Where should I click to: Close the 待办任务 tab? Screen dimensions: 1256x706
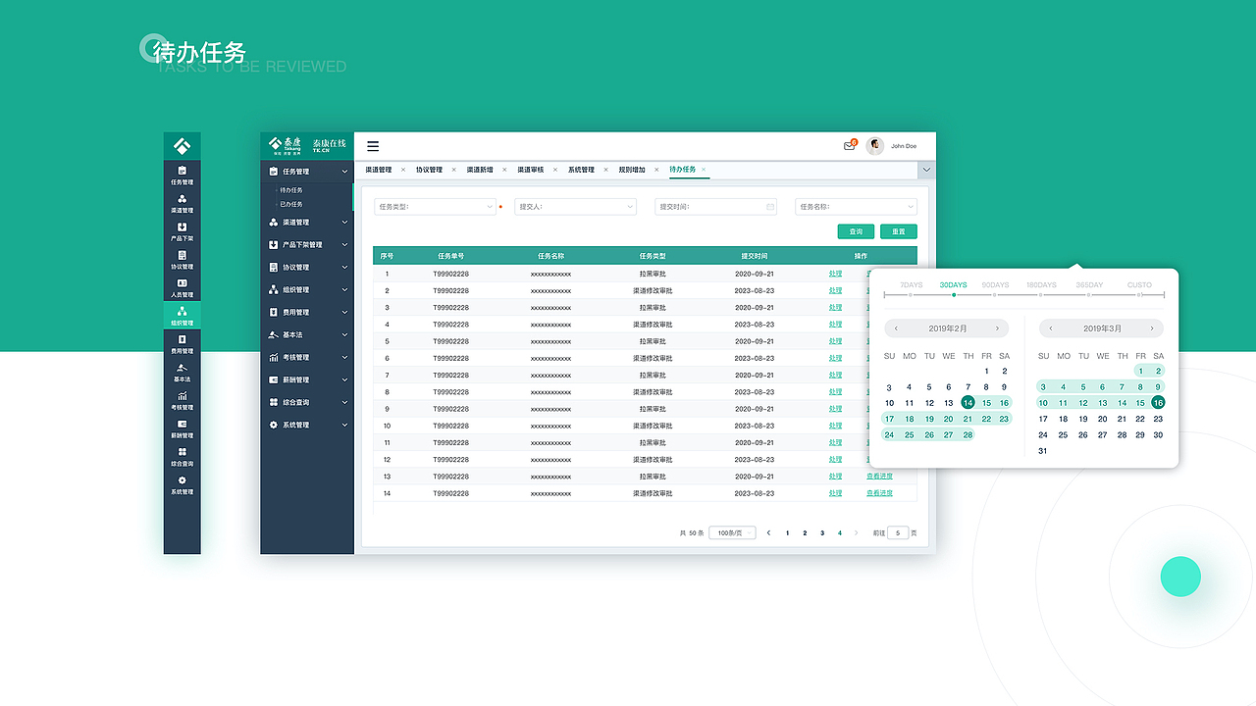pyautogui.click(x=704, y=170)
